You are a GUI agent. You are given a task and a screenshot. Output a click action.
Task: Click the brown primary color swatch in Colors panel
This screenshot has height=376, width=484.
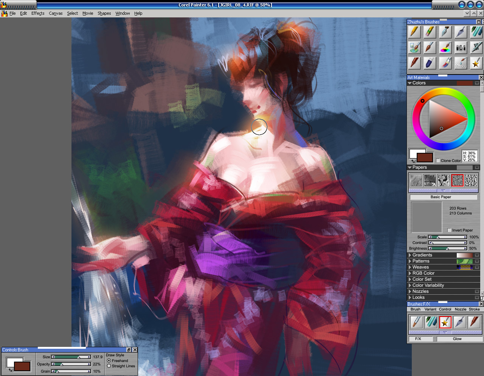click(x=425, y=157)
